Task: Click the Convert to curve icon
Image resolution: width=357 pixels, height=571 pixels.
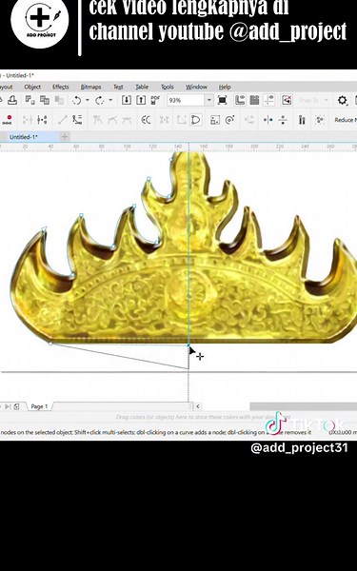Action: [x=77, y=120]
